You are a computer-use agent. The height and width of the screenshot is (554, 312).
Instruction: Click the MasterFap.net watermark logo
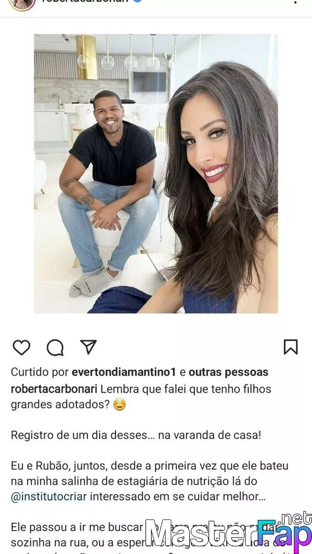pos(228,532)
